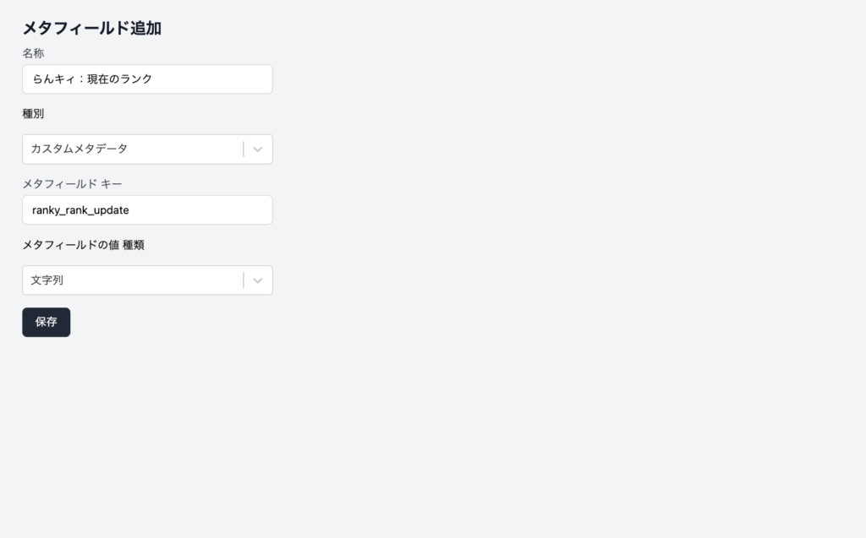The height and width of the screenshot is (538, 866).
Task: Click the blank area inside the 文字列 select box
Action: coord(152,280)
